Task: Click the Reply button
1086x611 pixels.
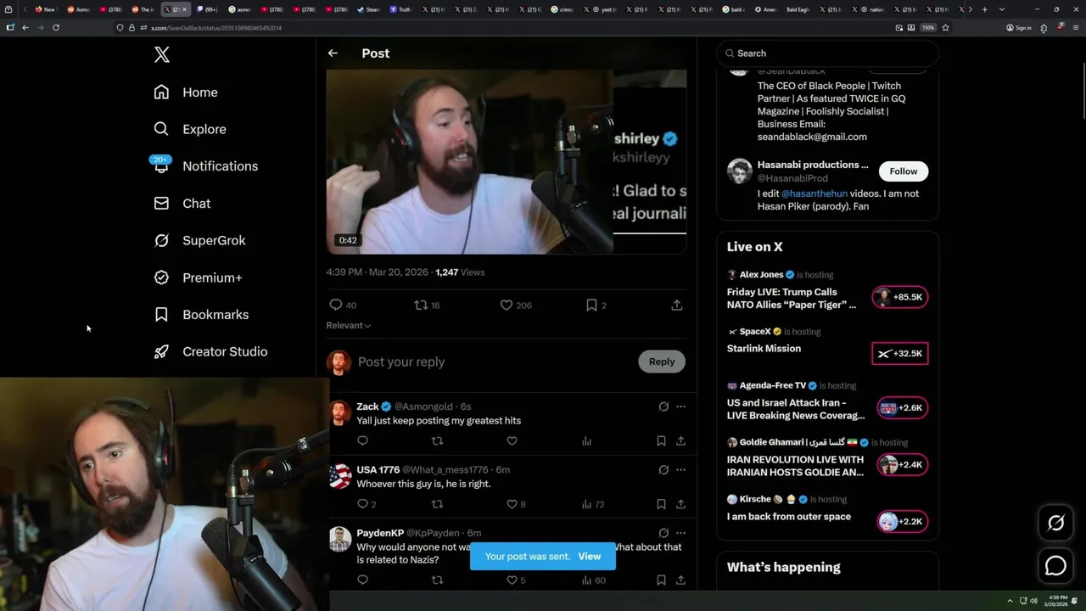Action: [662, 362]
